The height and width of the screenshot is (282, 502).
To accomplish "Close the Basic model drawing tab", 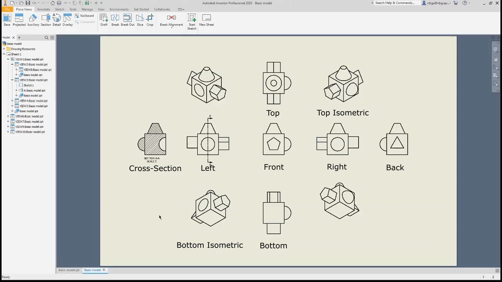I will pyautogui.click(x=104, y=270).
